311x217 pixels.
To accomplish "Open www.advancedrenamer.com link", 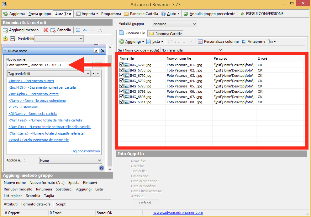I will point(178,212).
